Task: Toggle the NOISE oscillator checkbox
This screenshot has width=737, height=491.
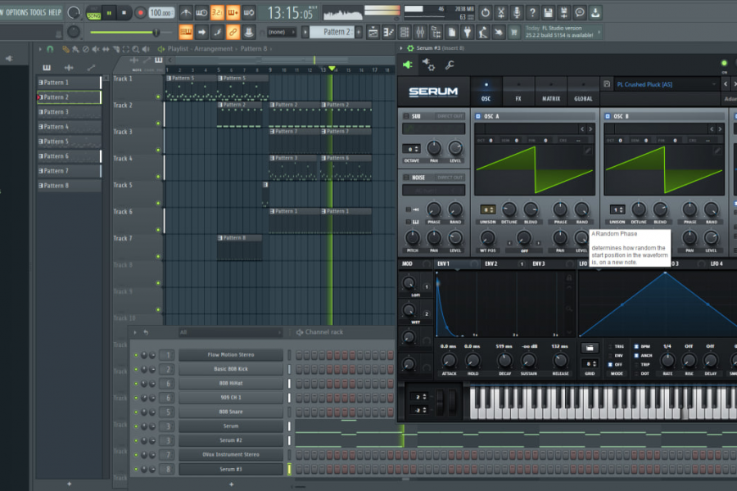Action: (x=406, y=178)
